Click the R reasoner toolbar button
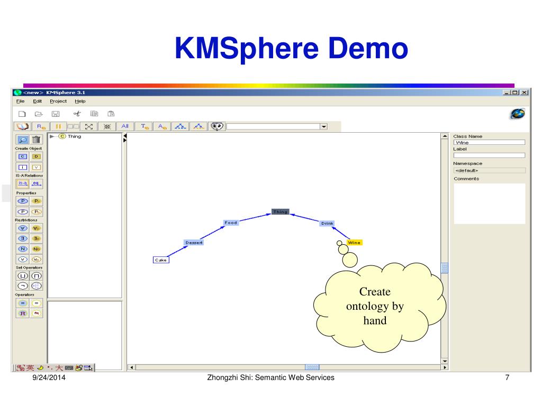Screen dimensions: 542x406 pos(41,127)
